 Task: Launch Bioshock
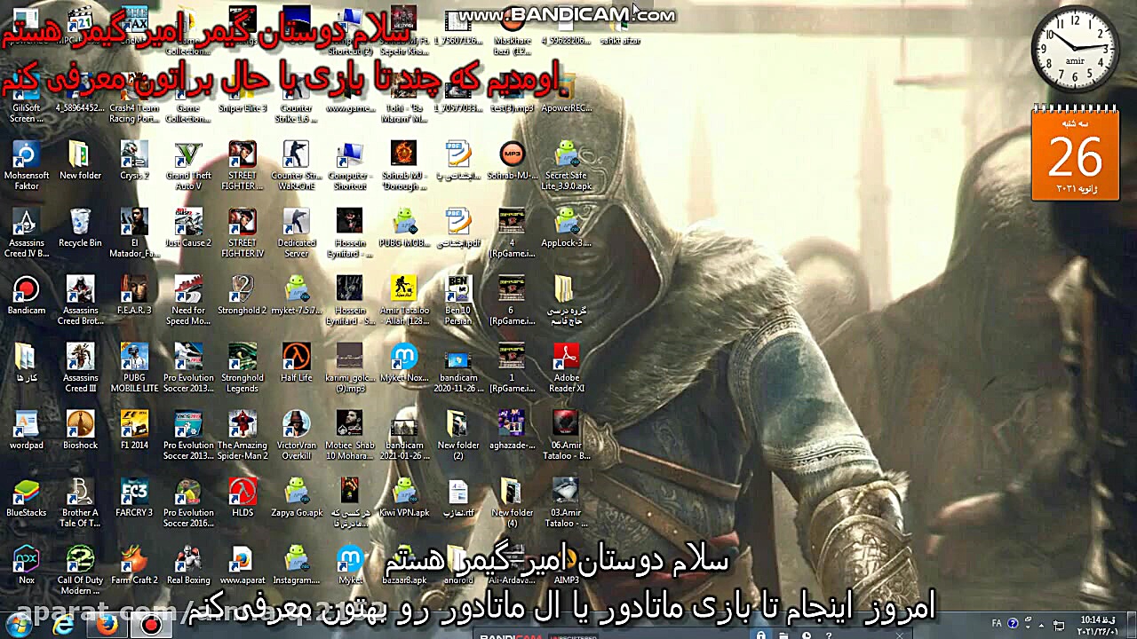click(80, 430)
